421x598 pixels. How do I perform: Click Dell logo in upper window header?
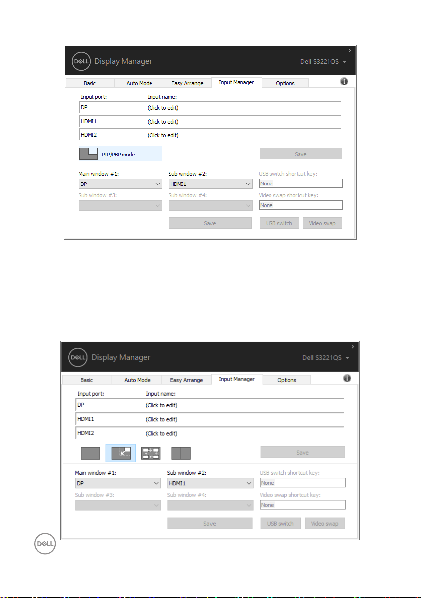[x=81, y=61]
